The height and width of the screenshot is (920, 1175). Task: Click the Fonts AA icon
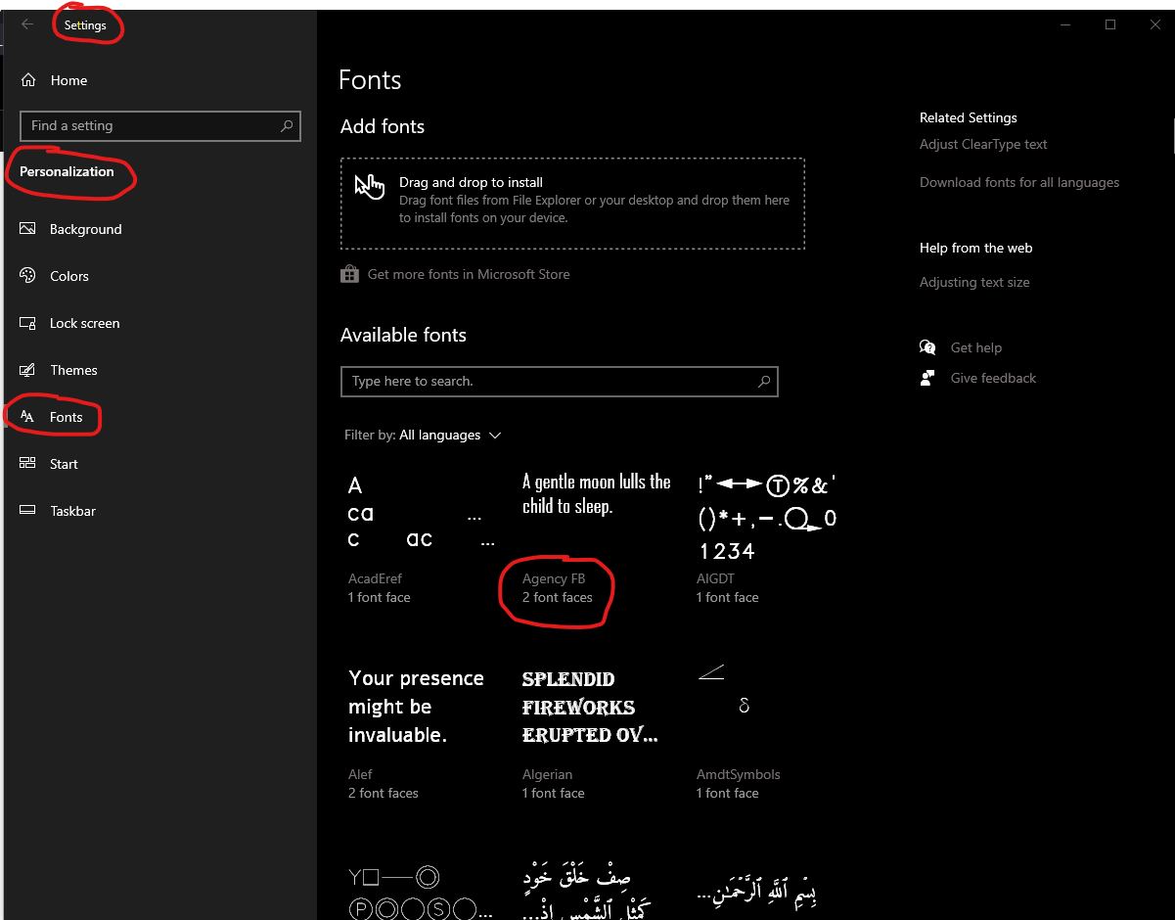tap(28, 417)
